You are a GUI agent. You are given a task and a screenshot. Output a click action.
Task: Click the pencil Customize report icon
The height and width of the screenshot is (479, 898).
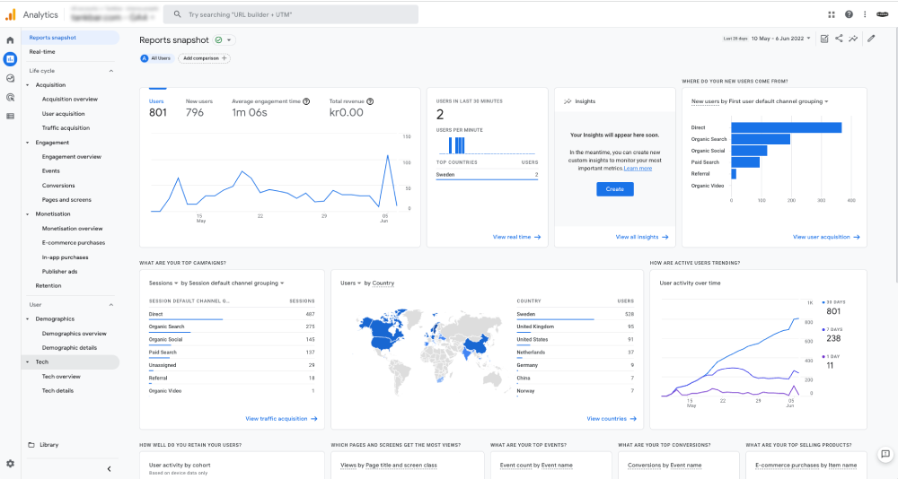point(871,39)
